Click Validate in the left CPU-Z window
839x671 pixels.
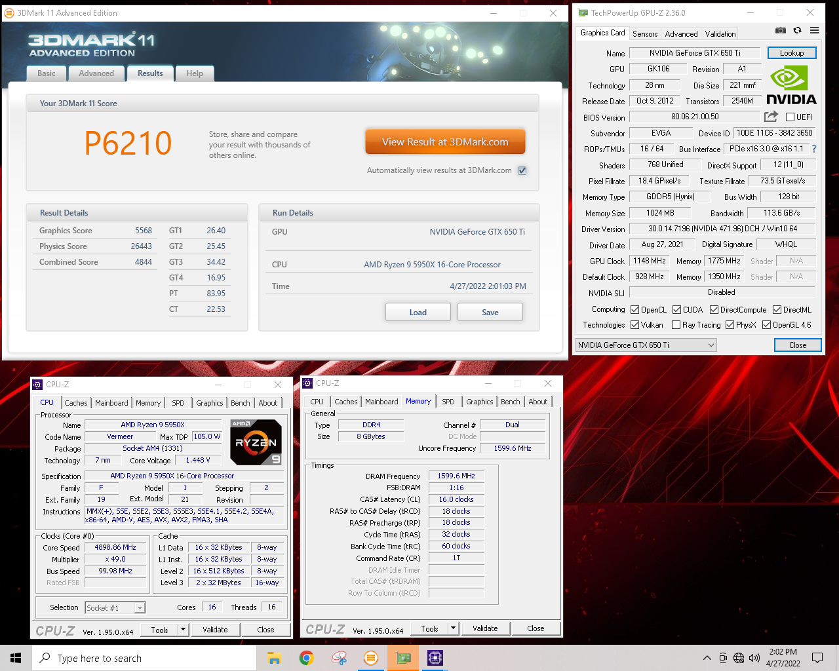tap(215, 630)
